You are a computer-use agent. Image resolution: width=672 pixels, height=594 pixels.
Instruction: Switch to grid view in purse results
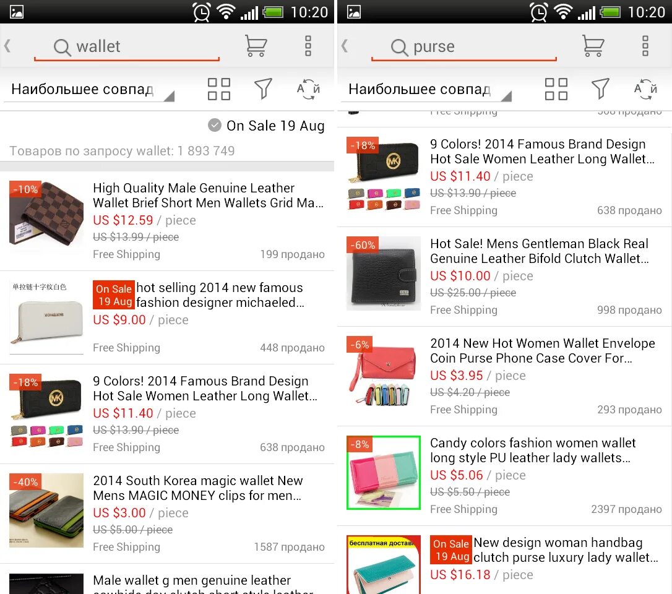point(556,88)
